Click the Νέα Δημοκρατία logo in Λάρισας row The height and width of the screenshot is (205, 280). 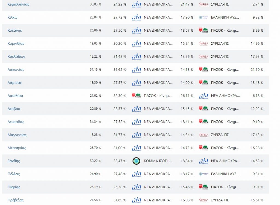point(136,83)
